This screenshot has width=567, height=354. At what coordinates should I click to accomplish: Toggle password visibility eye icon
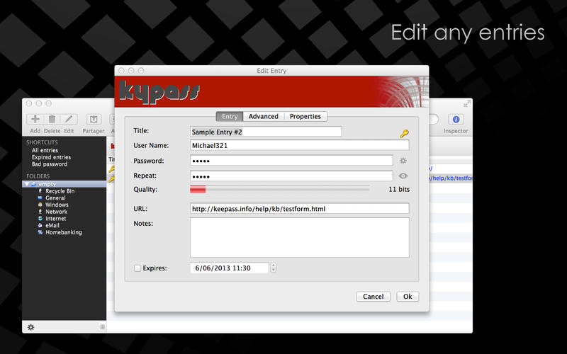coord(403,176)
